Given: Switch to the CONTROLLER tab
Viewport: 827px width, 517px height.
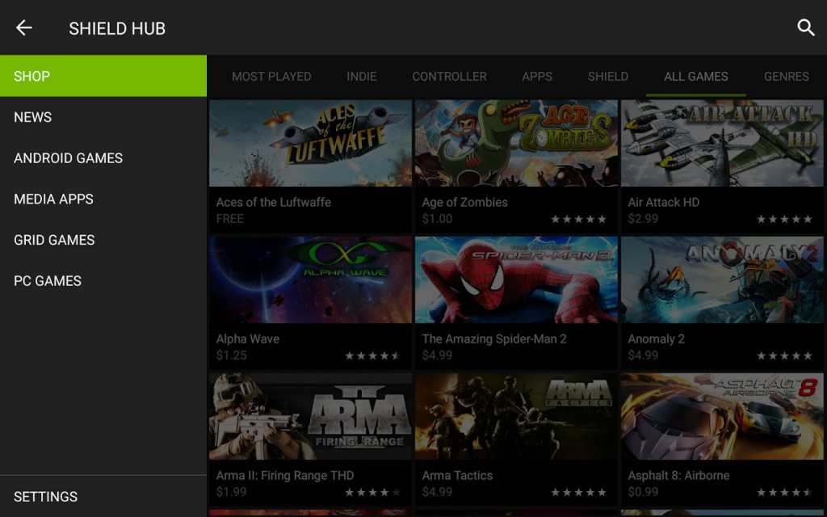Looking at the screenshot, I should [449, 77].
